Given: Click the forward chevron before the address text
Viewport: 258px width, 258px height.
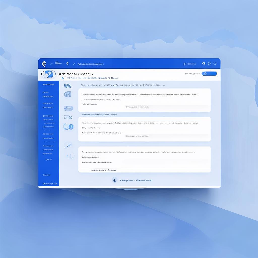Looking at the screenshot, I should click(74, 64).
